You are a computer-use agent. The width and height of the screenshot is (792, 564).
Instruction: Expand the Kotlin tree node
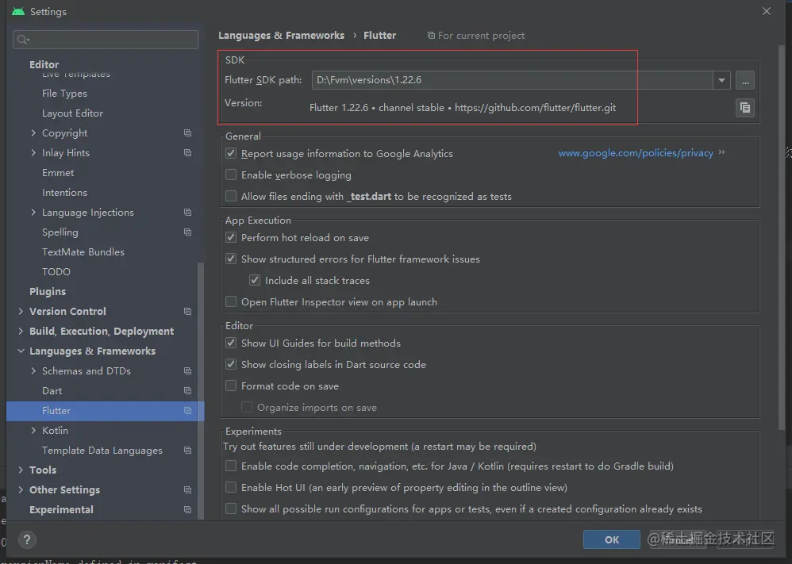(x=33, y=430)
